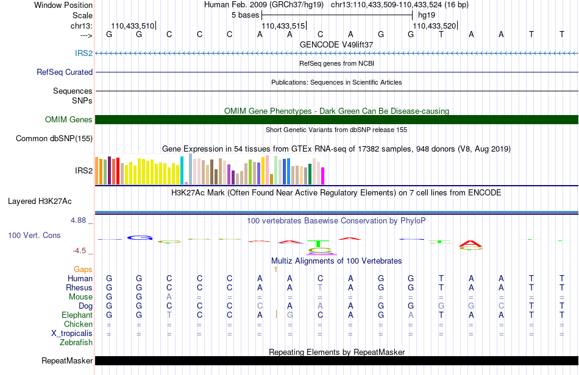Click the IRS2 gene track label
Screen dimensions: 579x375
[x=83, y=53]
